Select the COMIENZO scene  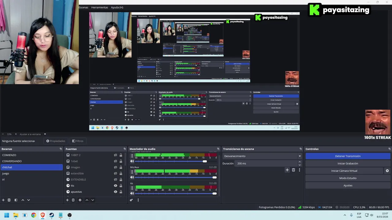click(x=32, y=155)
